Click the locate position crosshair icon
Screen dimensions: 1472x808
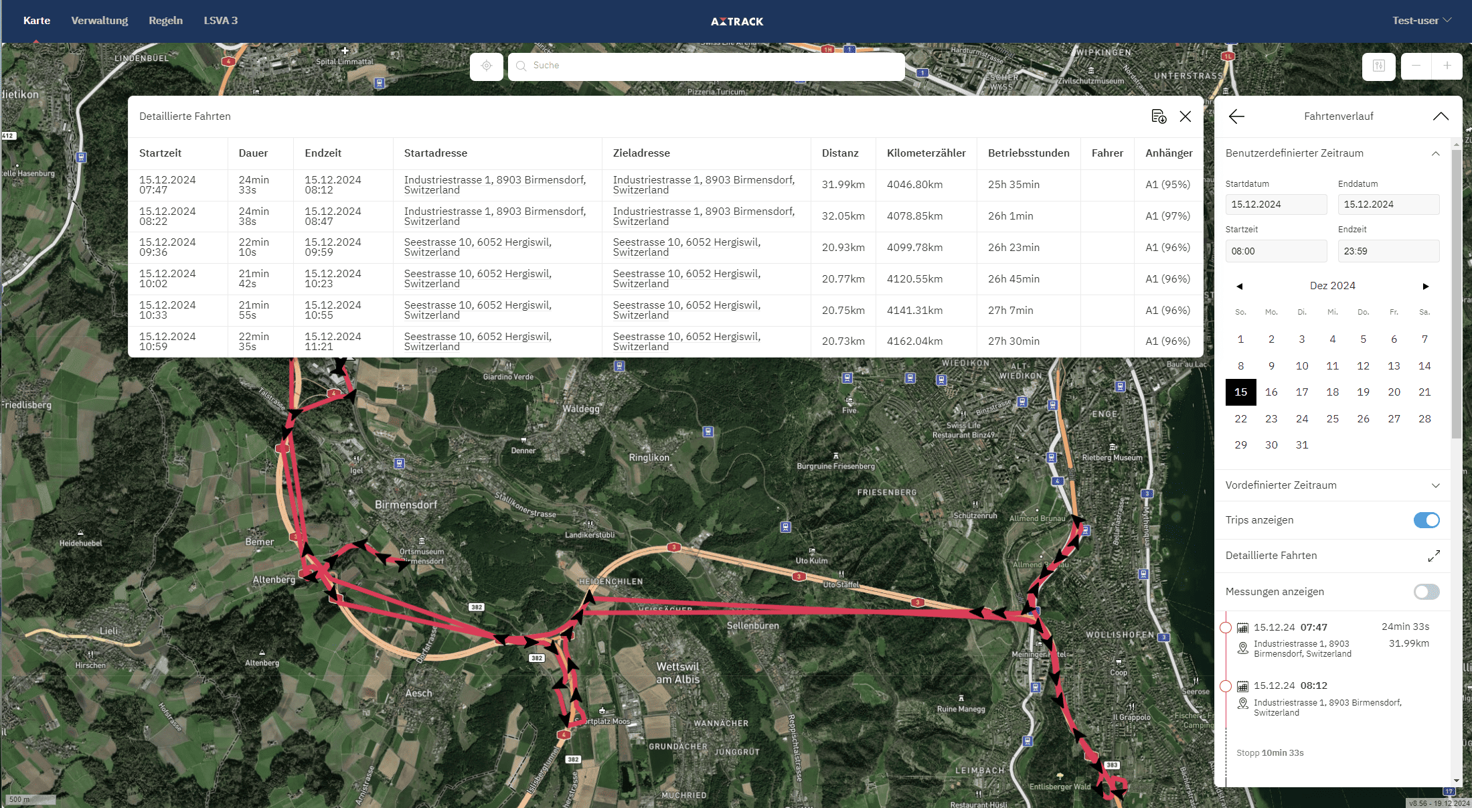coord(487,66)
